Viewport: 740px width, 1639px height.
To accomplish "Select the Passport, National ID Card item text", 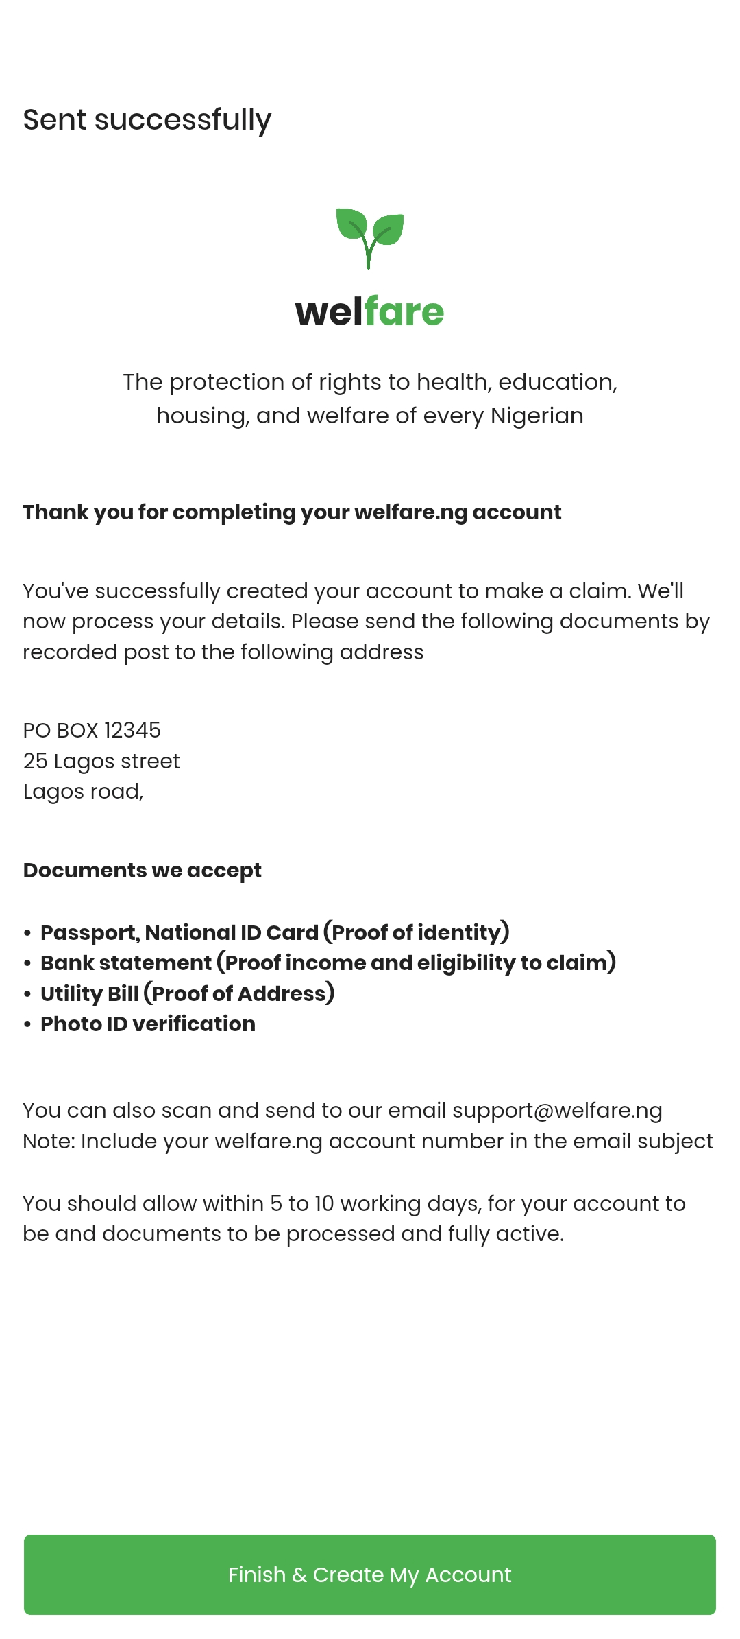I will pyautogui.click(x=275, y=932).
